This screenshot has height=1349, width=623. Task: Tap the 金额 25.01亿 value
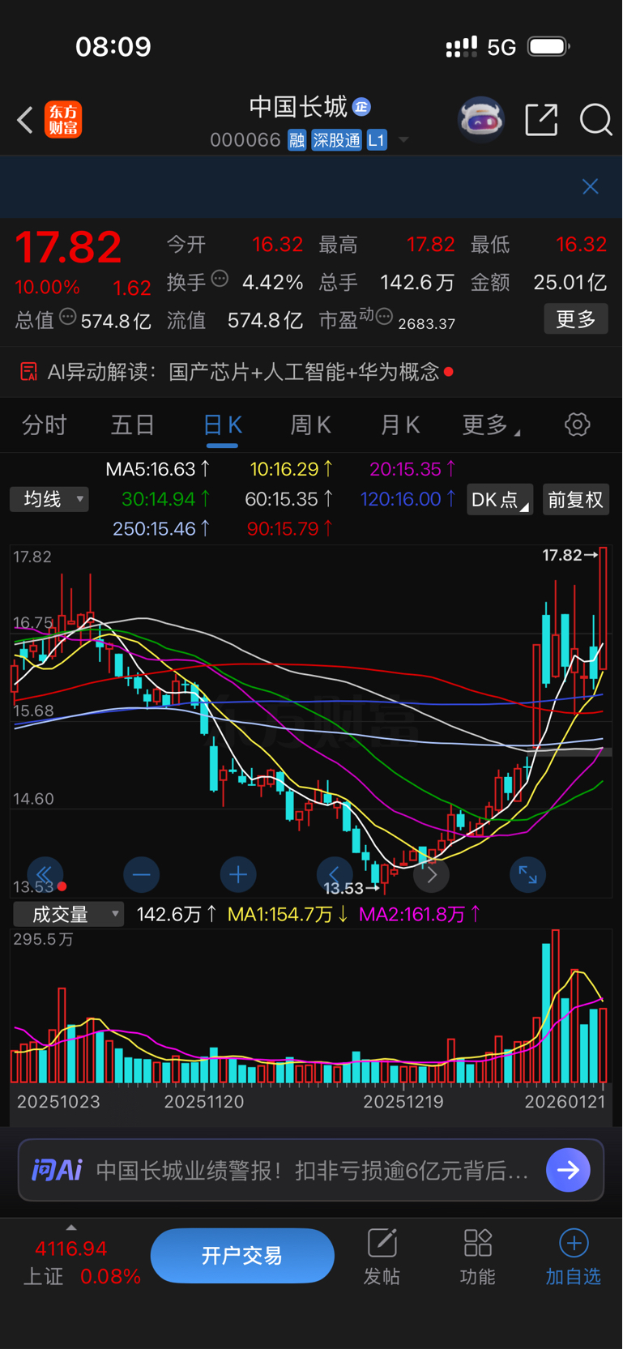coord(570,282)
